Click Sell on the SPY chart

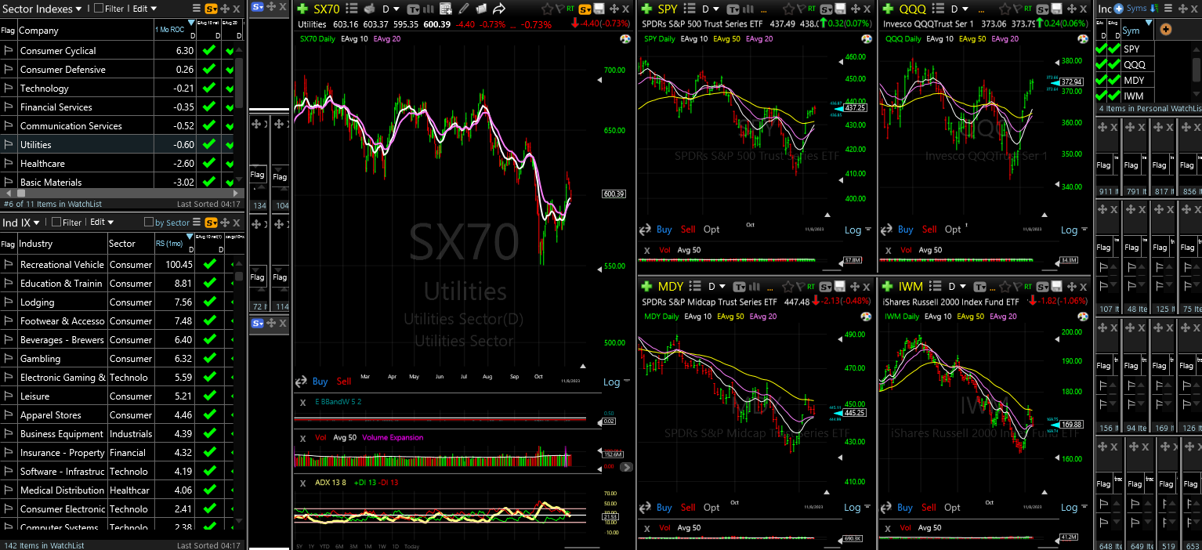[x=688, y=230]
